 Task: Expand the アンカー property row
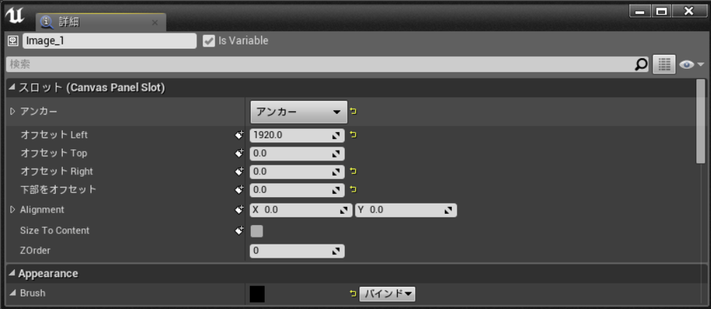click(x=13, y=111)
